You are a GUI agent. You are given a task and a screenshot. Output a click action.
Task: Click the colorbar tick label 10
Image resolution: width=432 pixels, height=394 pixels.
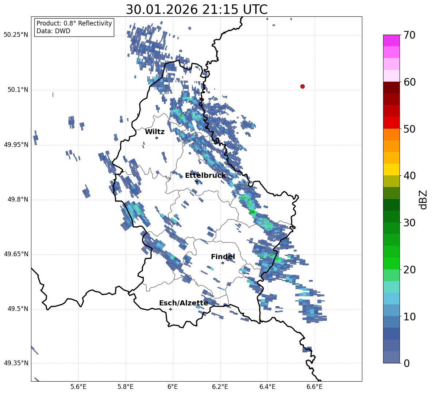pos(409,316)
